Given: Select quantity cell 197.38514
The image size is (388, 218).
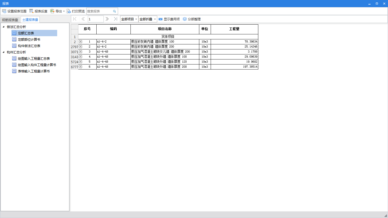Looking at the screenshot, I should point(234,67).
